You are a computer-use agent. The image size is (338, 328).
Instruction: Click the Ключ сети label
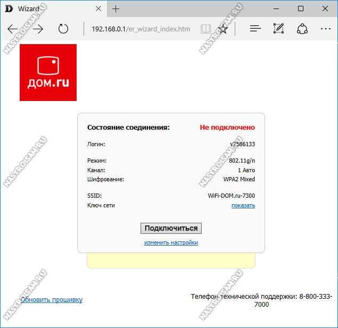[x=101, y=205]
